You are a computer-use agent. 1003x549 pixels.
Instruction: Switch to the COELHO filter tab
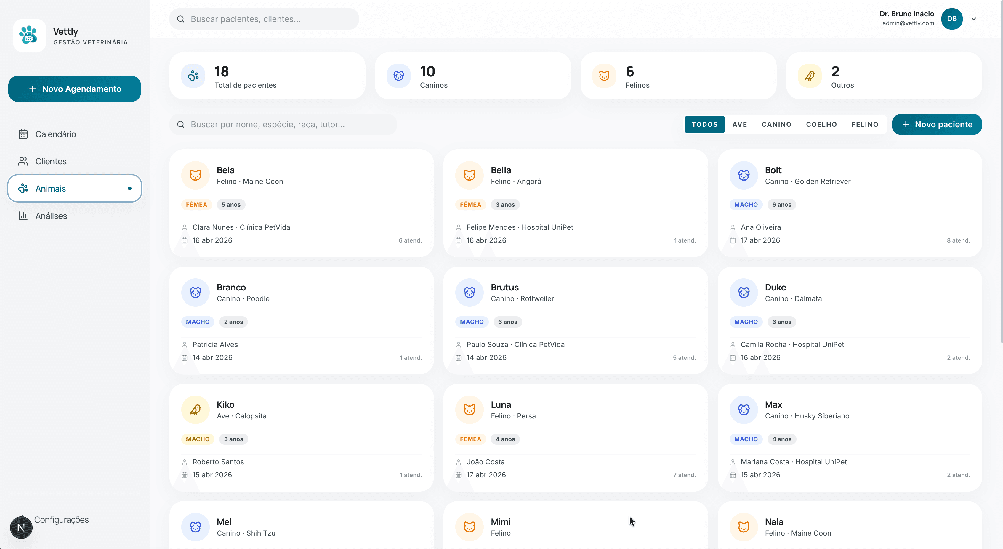[x=821, y=124]
